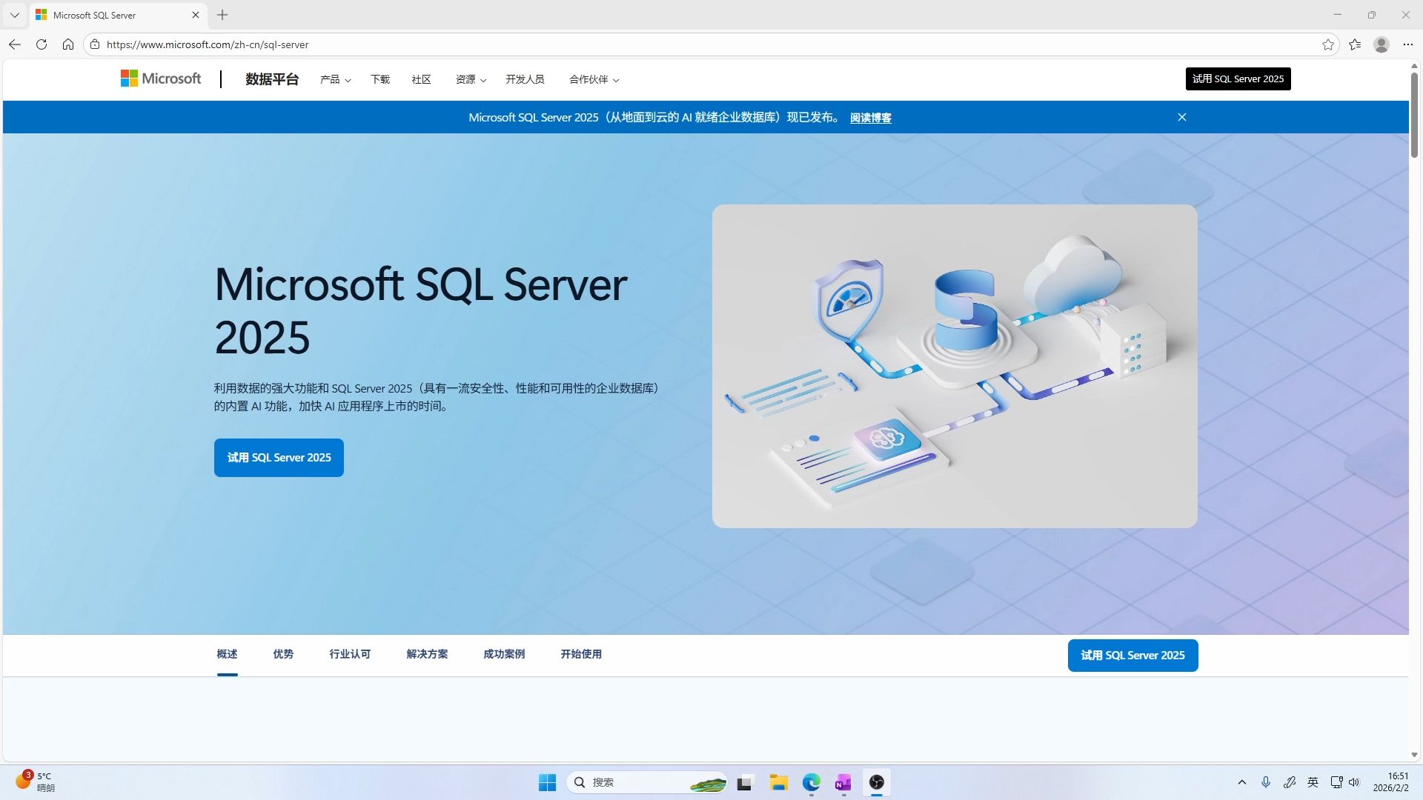Open the 阅读博客 banner link
This screenshot has width=1423, height=800.
click(871, 118)
